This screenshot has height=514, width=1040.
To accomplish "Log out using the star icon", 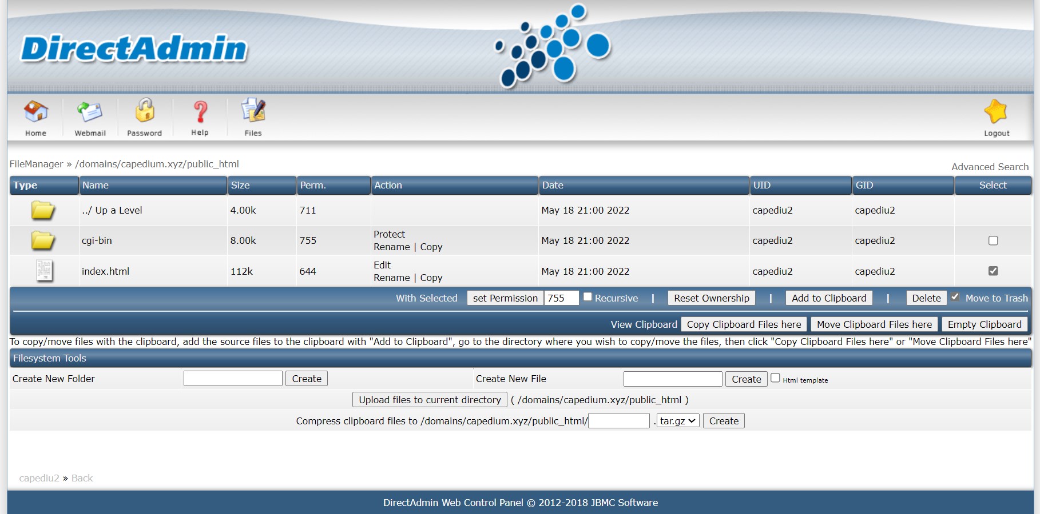I will pos(996,111).
